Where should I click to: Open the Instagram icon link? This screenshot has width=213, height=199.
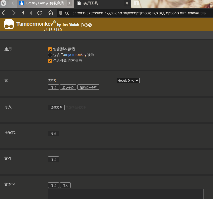(x=90, y=25)
